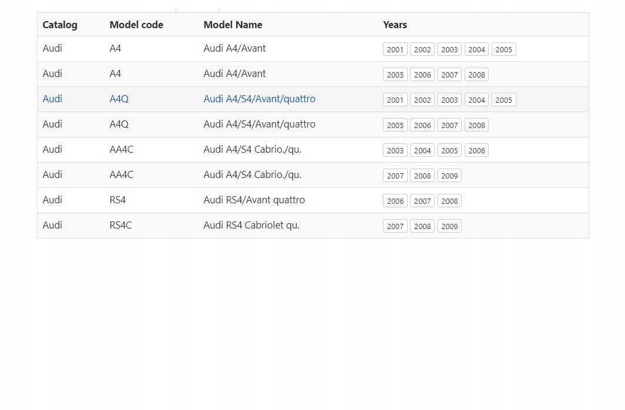Choose 2009 for Audi RS4 Cabriolet qu.

(x=449, y=226)
